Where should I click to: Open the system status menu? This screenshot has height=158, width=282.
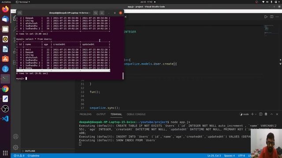coord(271,2)
